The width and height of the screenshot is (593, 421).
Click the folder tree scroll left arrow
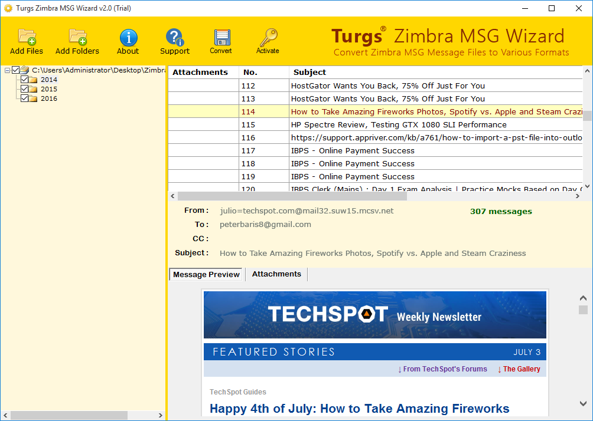pyautogui.click(x=5, y=415)
